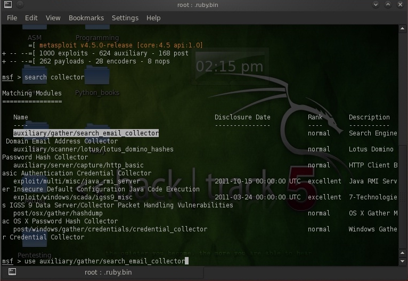This screenshot has height=281, width=408.
Task: Open the File menu
Action: click(12, 18)
